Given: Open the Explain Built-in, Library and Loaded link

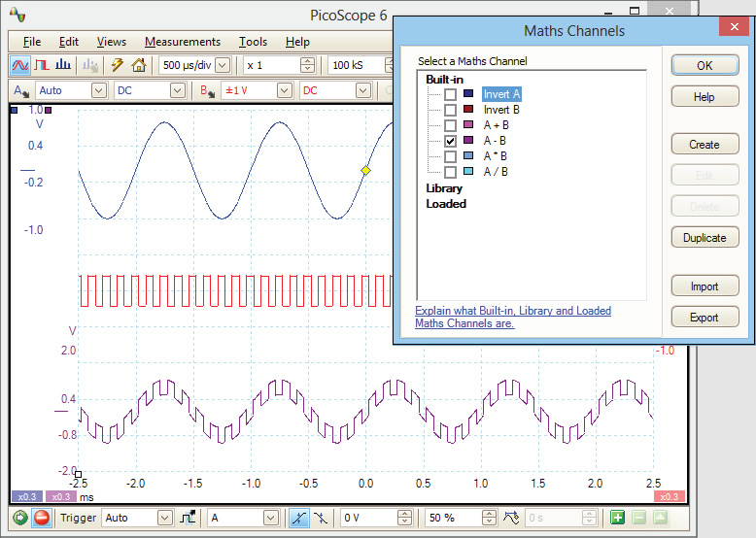Looking at the screenshot, I should tap(513, 317).
